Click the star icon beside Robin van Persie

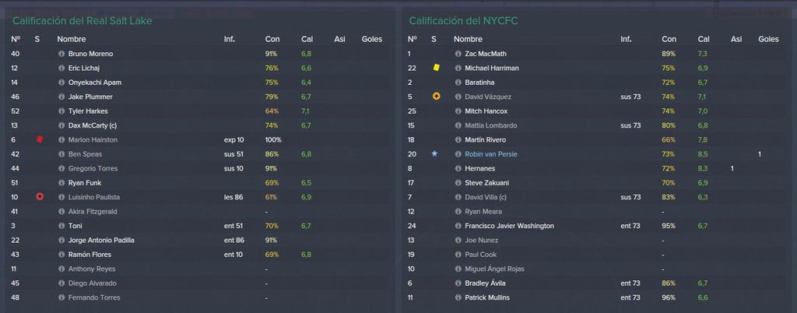[434, 153]
